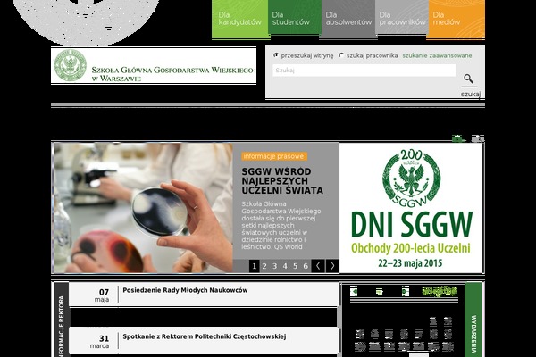The height and width of the screenshot is (357, 536).
Task: Open the Dla mediów section tab
Action: (456, 19)
